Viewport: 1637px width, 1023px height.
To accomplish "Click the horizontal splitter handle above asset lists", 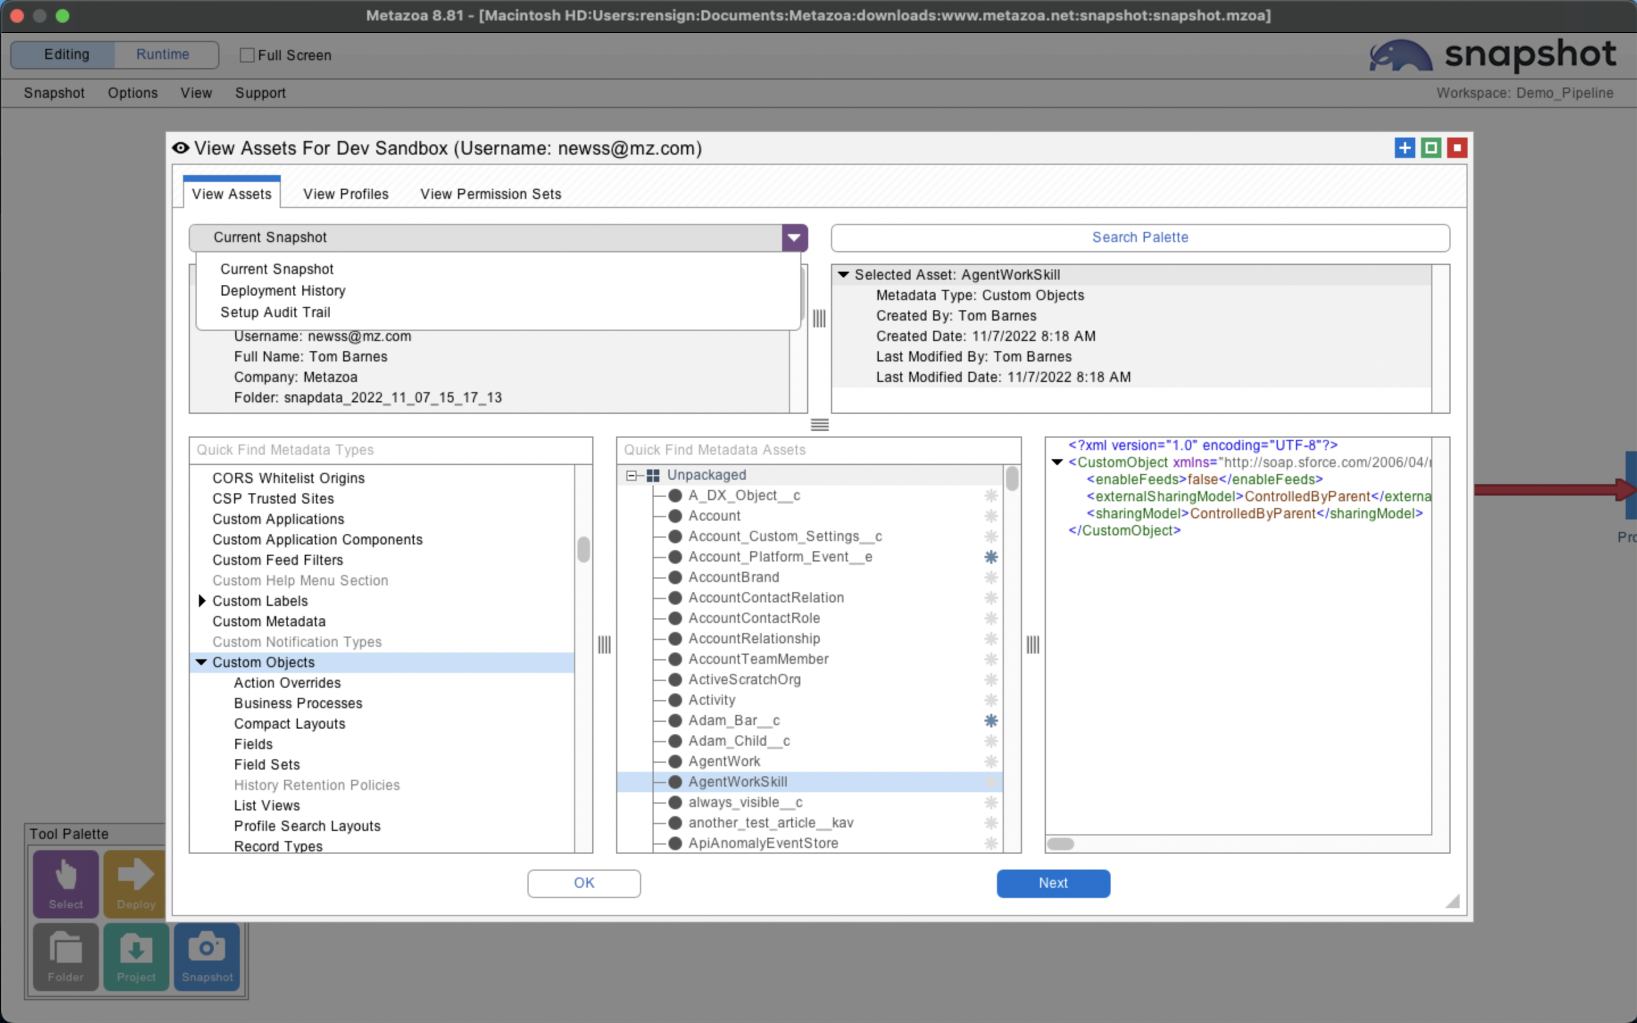I will (x=819, y=425).
